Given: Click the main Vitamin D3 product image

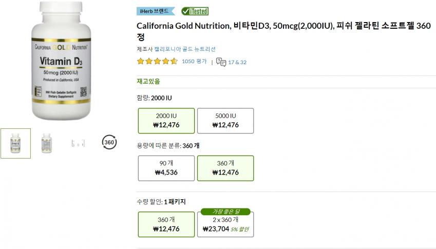Looking at the screenshot, I should pos(62,61).
